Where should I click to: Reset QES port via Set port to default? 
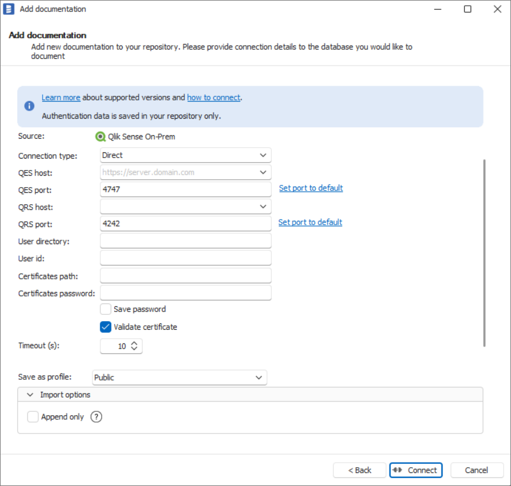311,188
